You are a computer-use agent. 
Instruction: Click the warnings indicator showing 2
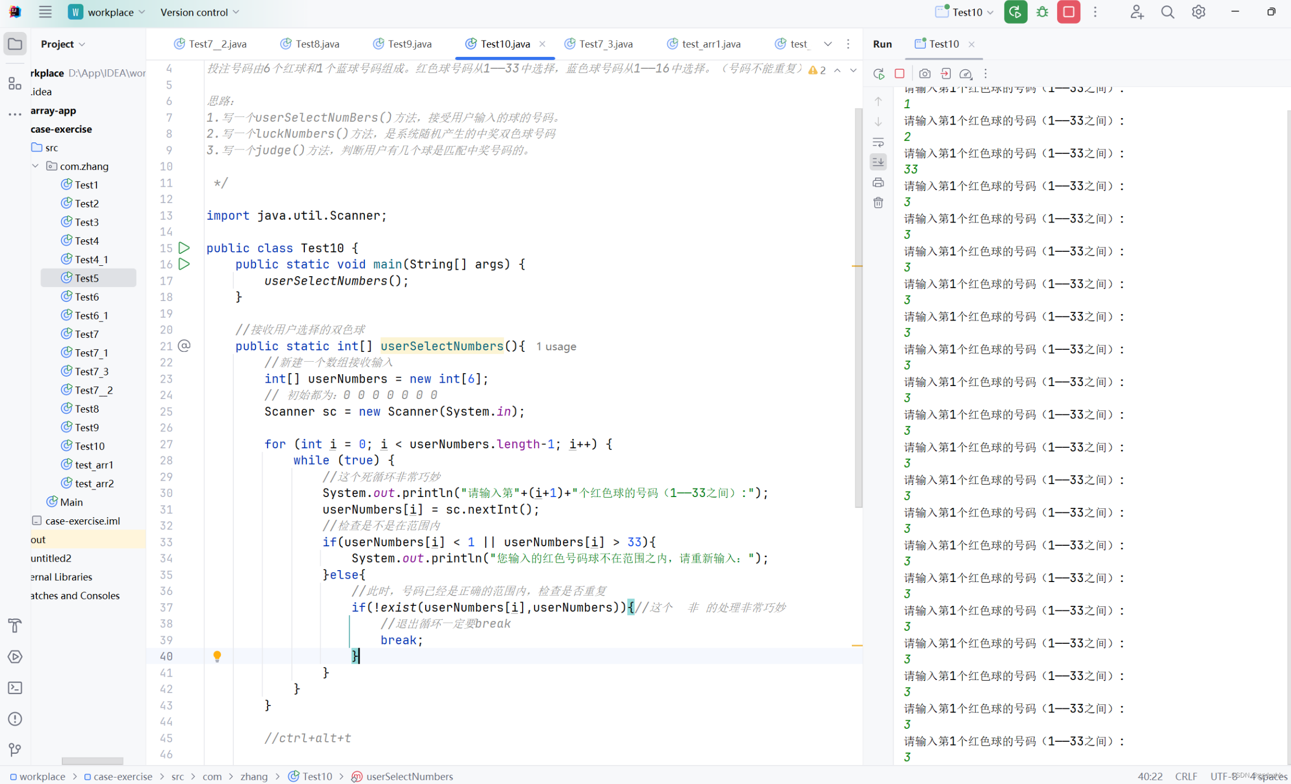coord(817,70)
